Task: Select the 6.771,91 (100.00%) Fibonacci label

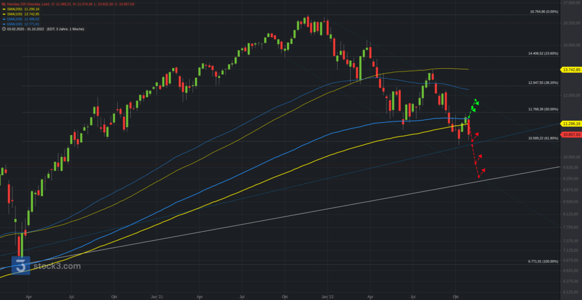Action: pos(542,261)
